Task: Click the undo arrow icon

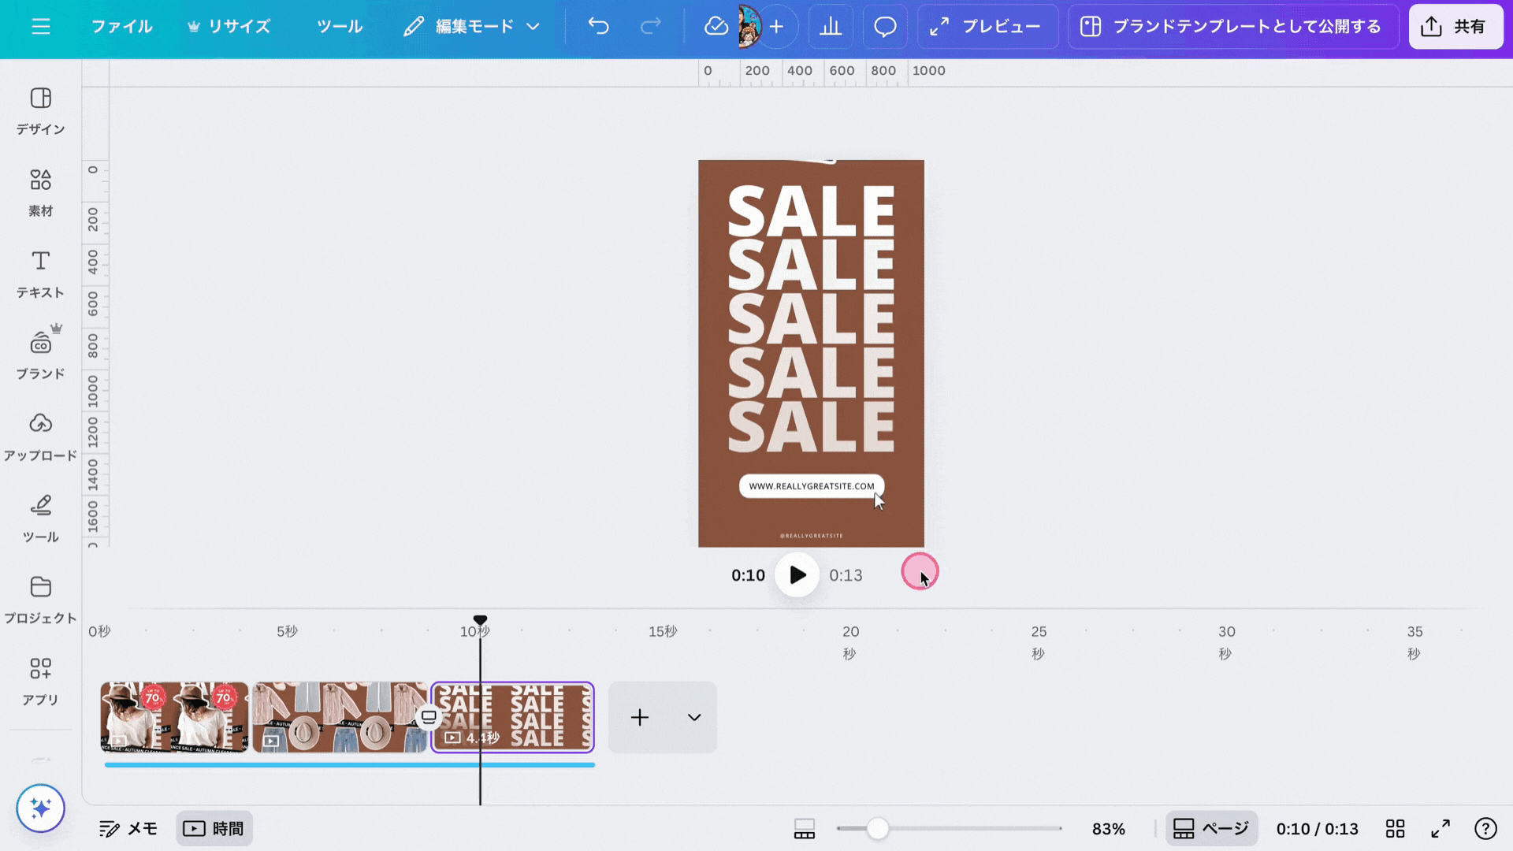Action: click(x=598, y=26)
